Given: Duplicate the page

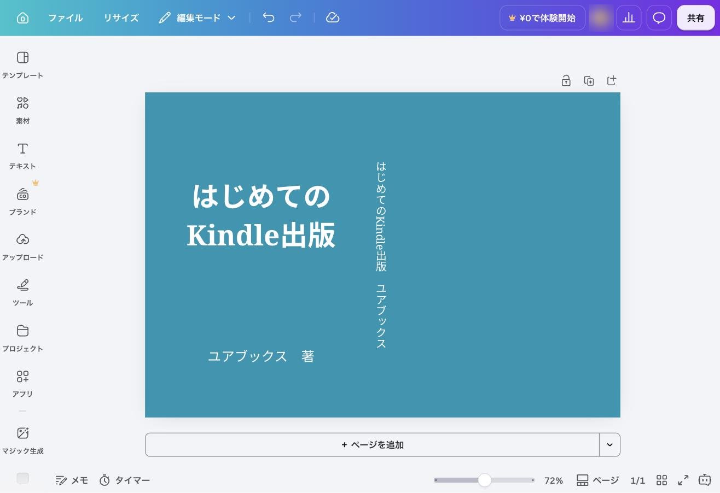Looking at the screenshot, I should (589, 81).
